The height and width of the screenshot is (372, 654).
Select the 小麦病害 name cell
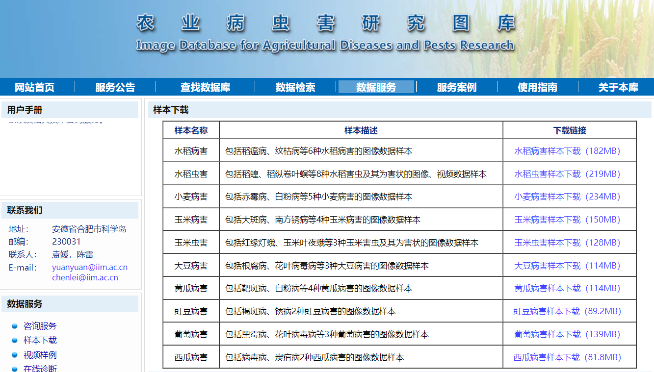(x=191, y=197)
